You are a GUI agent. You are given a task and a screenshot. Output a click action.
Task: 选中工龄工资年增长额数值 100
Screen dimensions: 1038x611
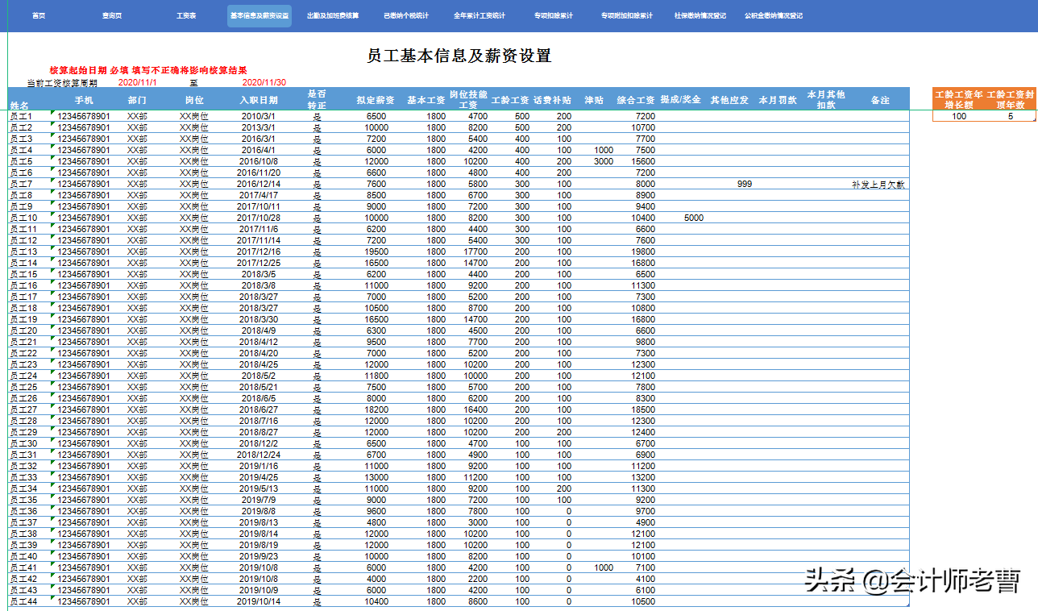(961, 116)
